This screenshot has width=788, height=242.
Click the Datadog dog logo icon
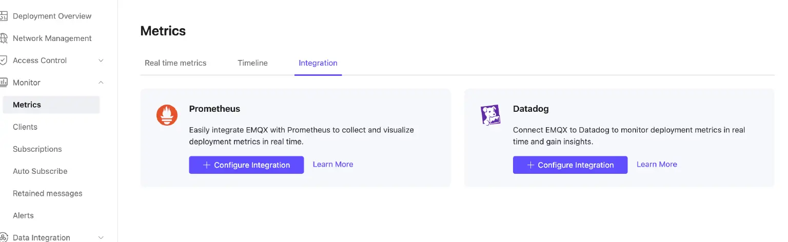tap(490, 115)
